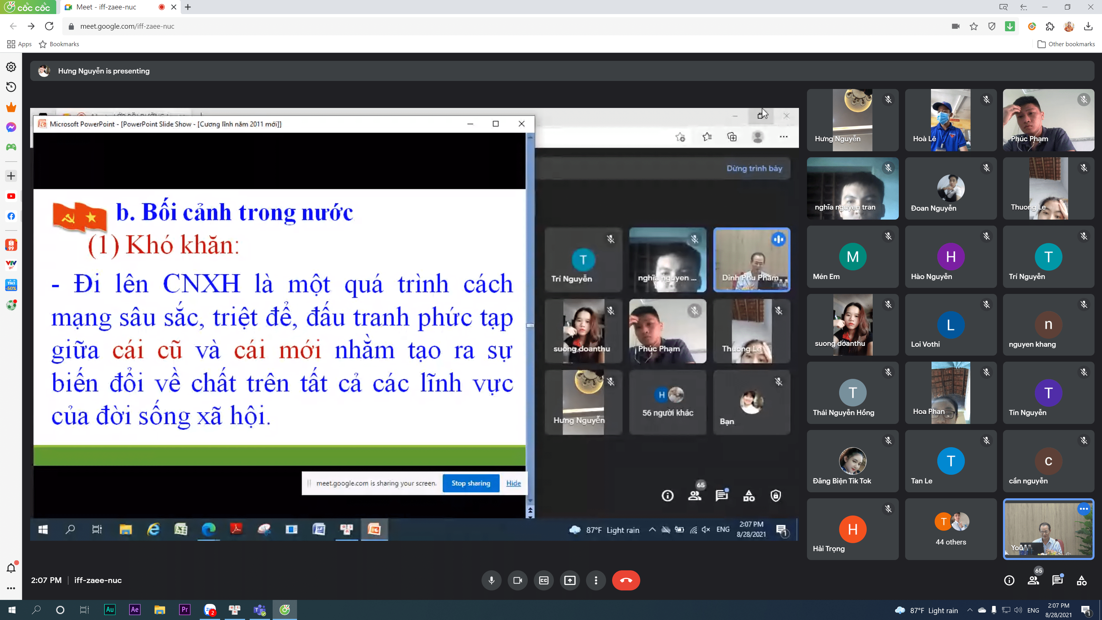Click the Bookmarks link in bookmarks bar
Viewport: 1102px width, 620px height.
(59, 44)
